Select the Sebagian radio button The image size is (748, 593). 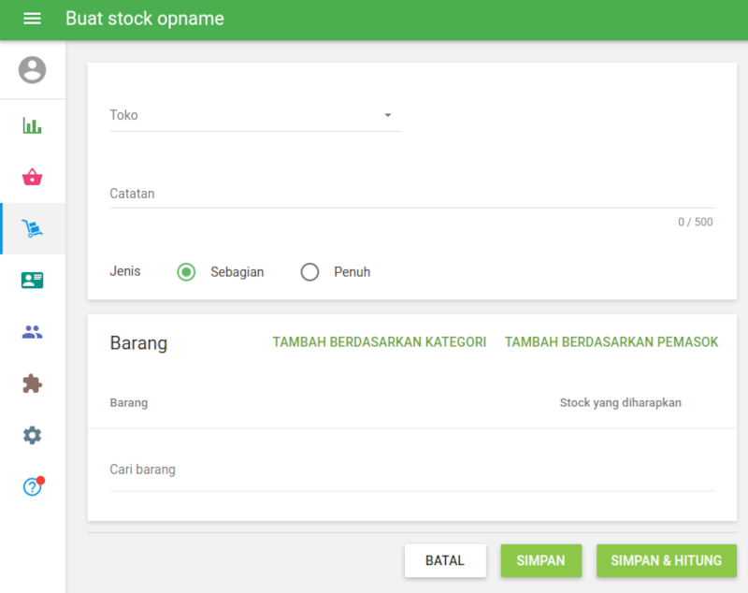pyautogui.click(x=185, y=271)
